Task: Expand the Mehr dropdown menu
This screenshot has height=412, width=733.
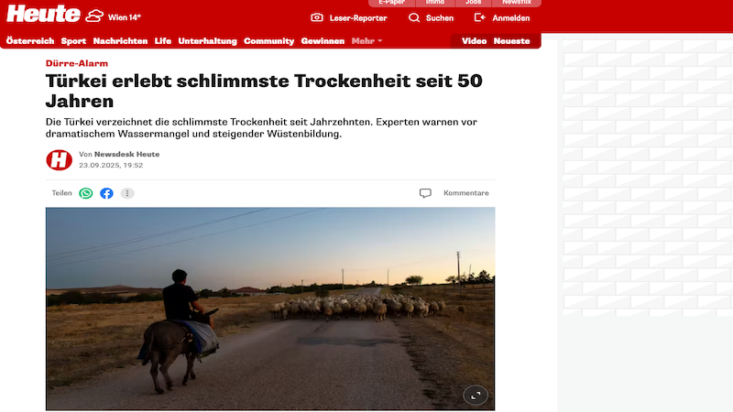Action: coord(367,41)
